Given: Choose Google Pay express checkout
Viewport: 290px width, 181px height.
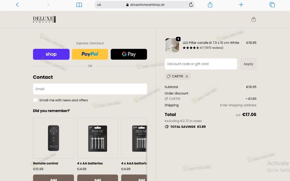Looking at the screenshot, I should tap(129, 54).
